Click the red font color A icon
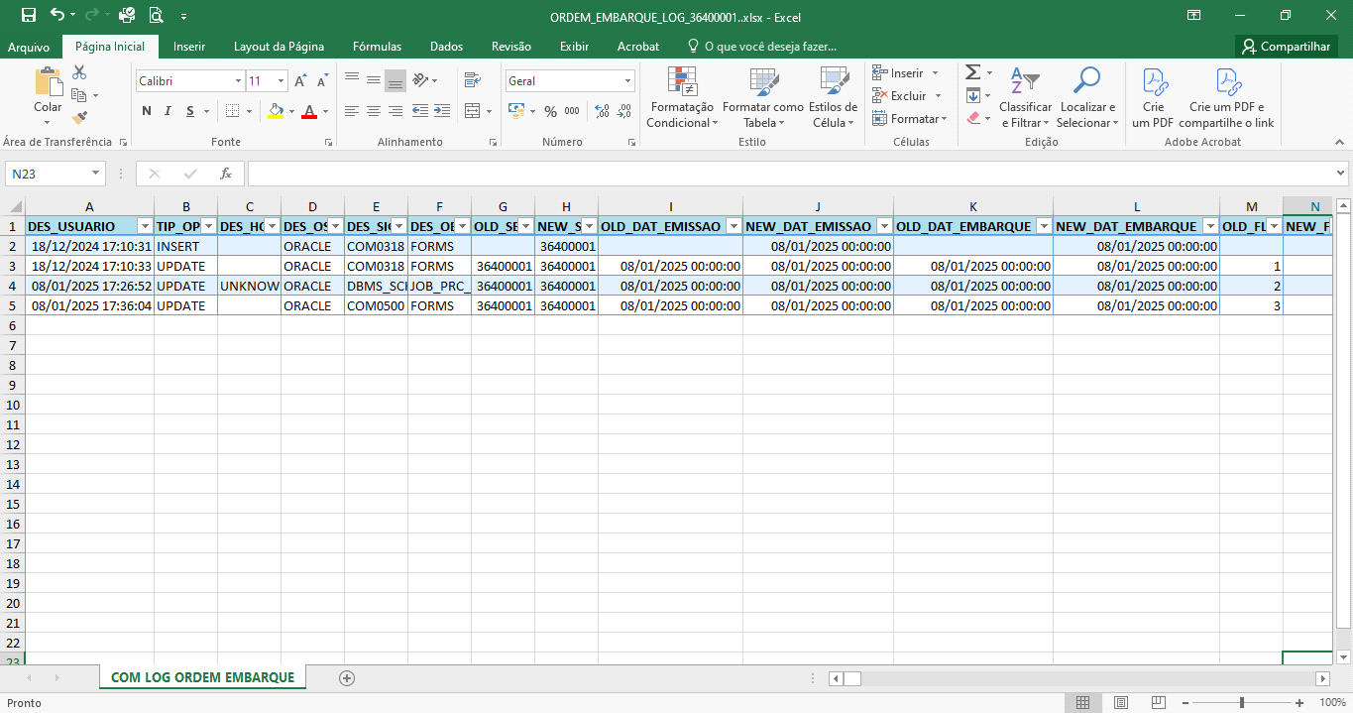 click(310, 111)
